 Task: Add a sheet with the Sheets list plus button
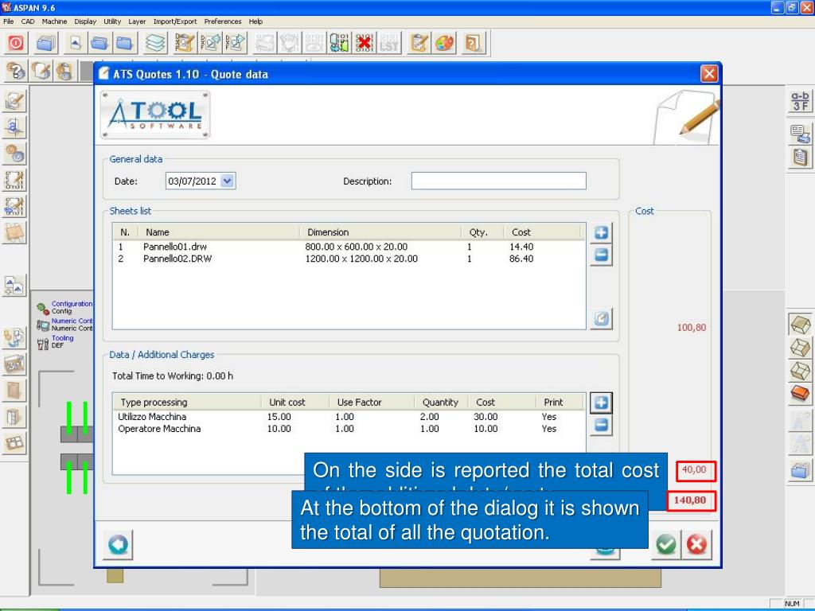coord(602,233)
